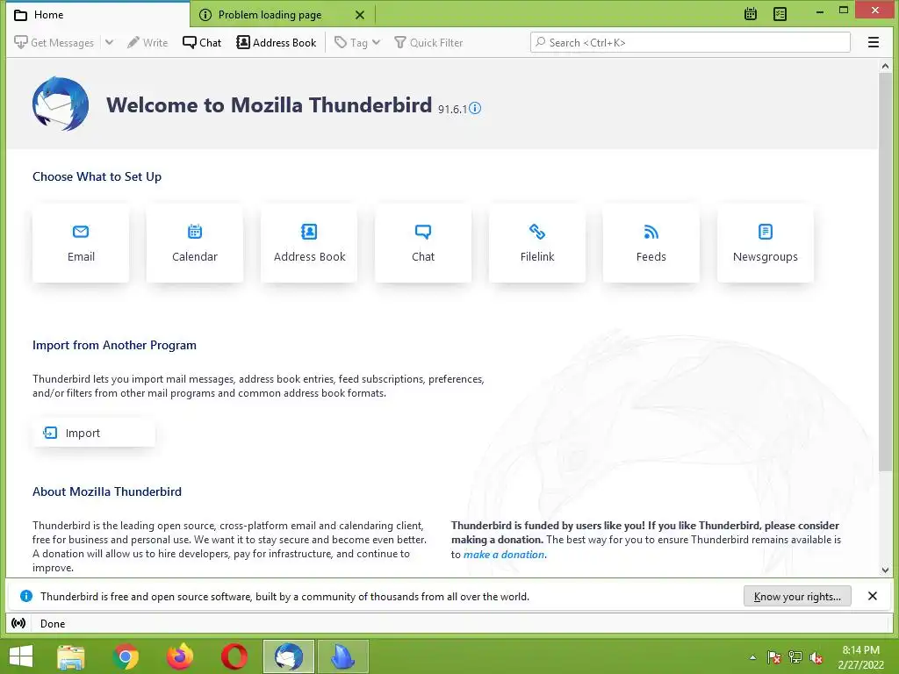The width and height of the screenshot is (899, 674).
Task: Select the Address Book setup card
Action: click(309, 243)
